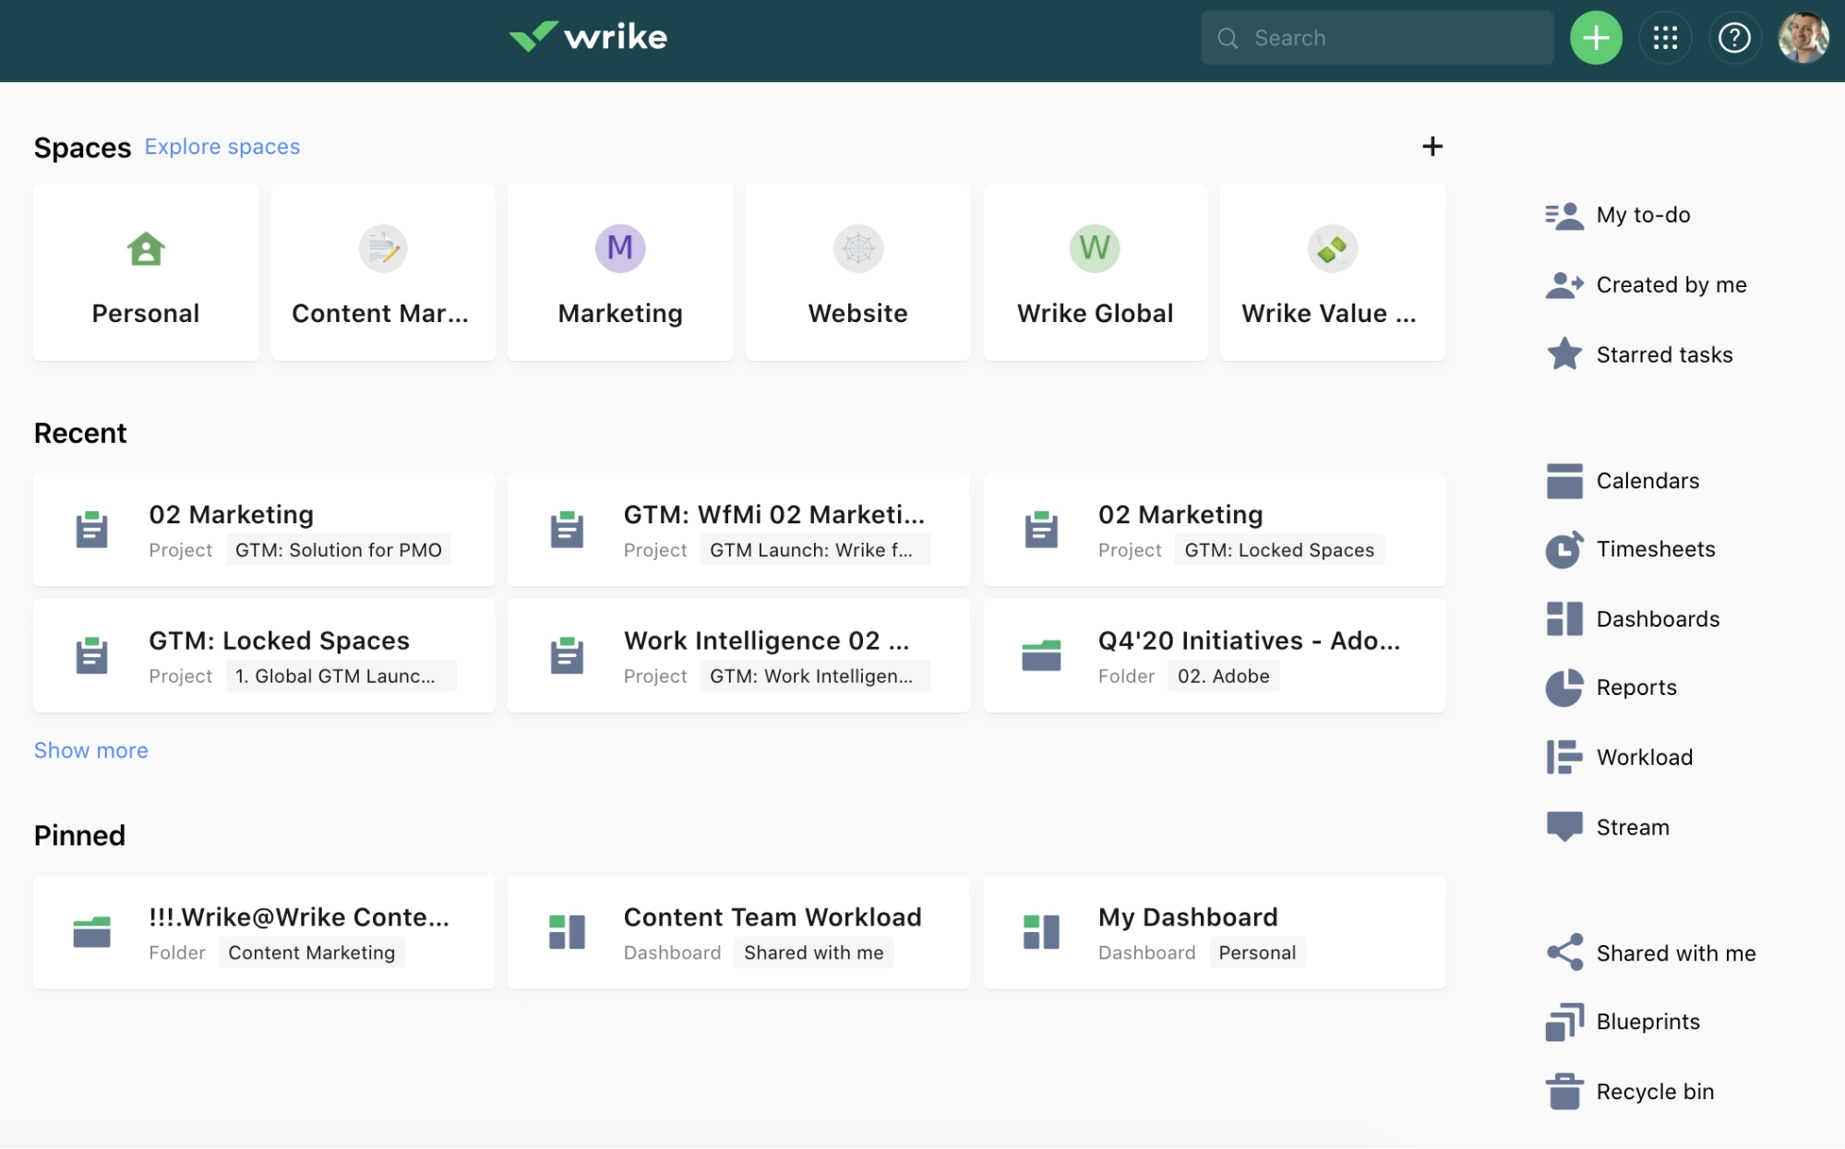Open Shared with me section
Screen dimensions: 1845x1149
click(1675, 953)
